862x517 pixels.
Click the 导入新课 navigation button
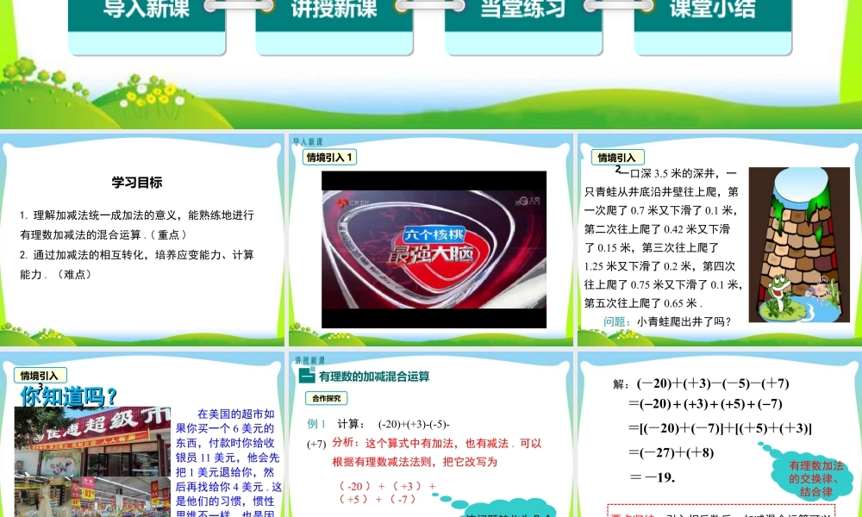pos(146,13)
